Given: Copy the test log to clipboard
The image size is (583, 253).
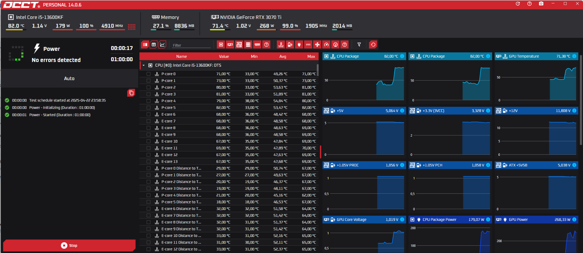Looking at the screenshot, I should 131,93.
